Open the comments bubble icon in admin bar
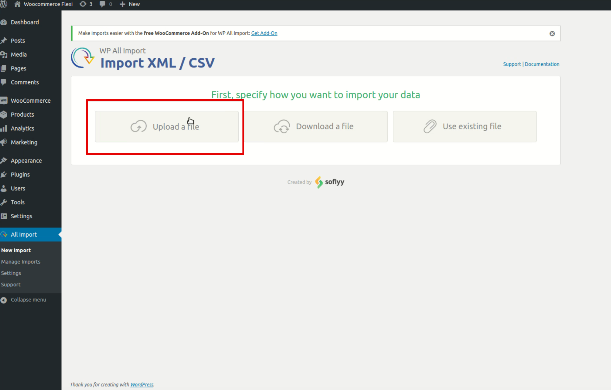The height and width of the screenshot is (390, 611). pos(102,4)
